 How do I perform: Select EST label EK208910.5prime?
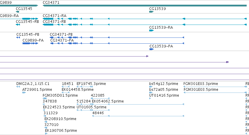[60, 119]
